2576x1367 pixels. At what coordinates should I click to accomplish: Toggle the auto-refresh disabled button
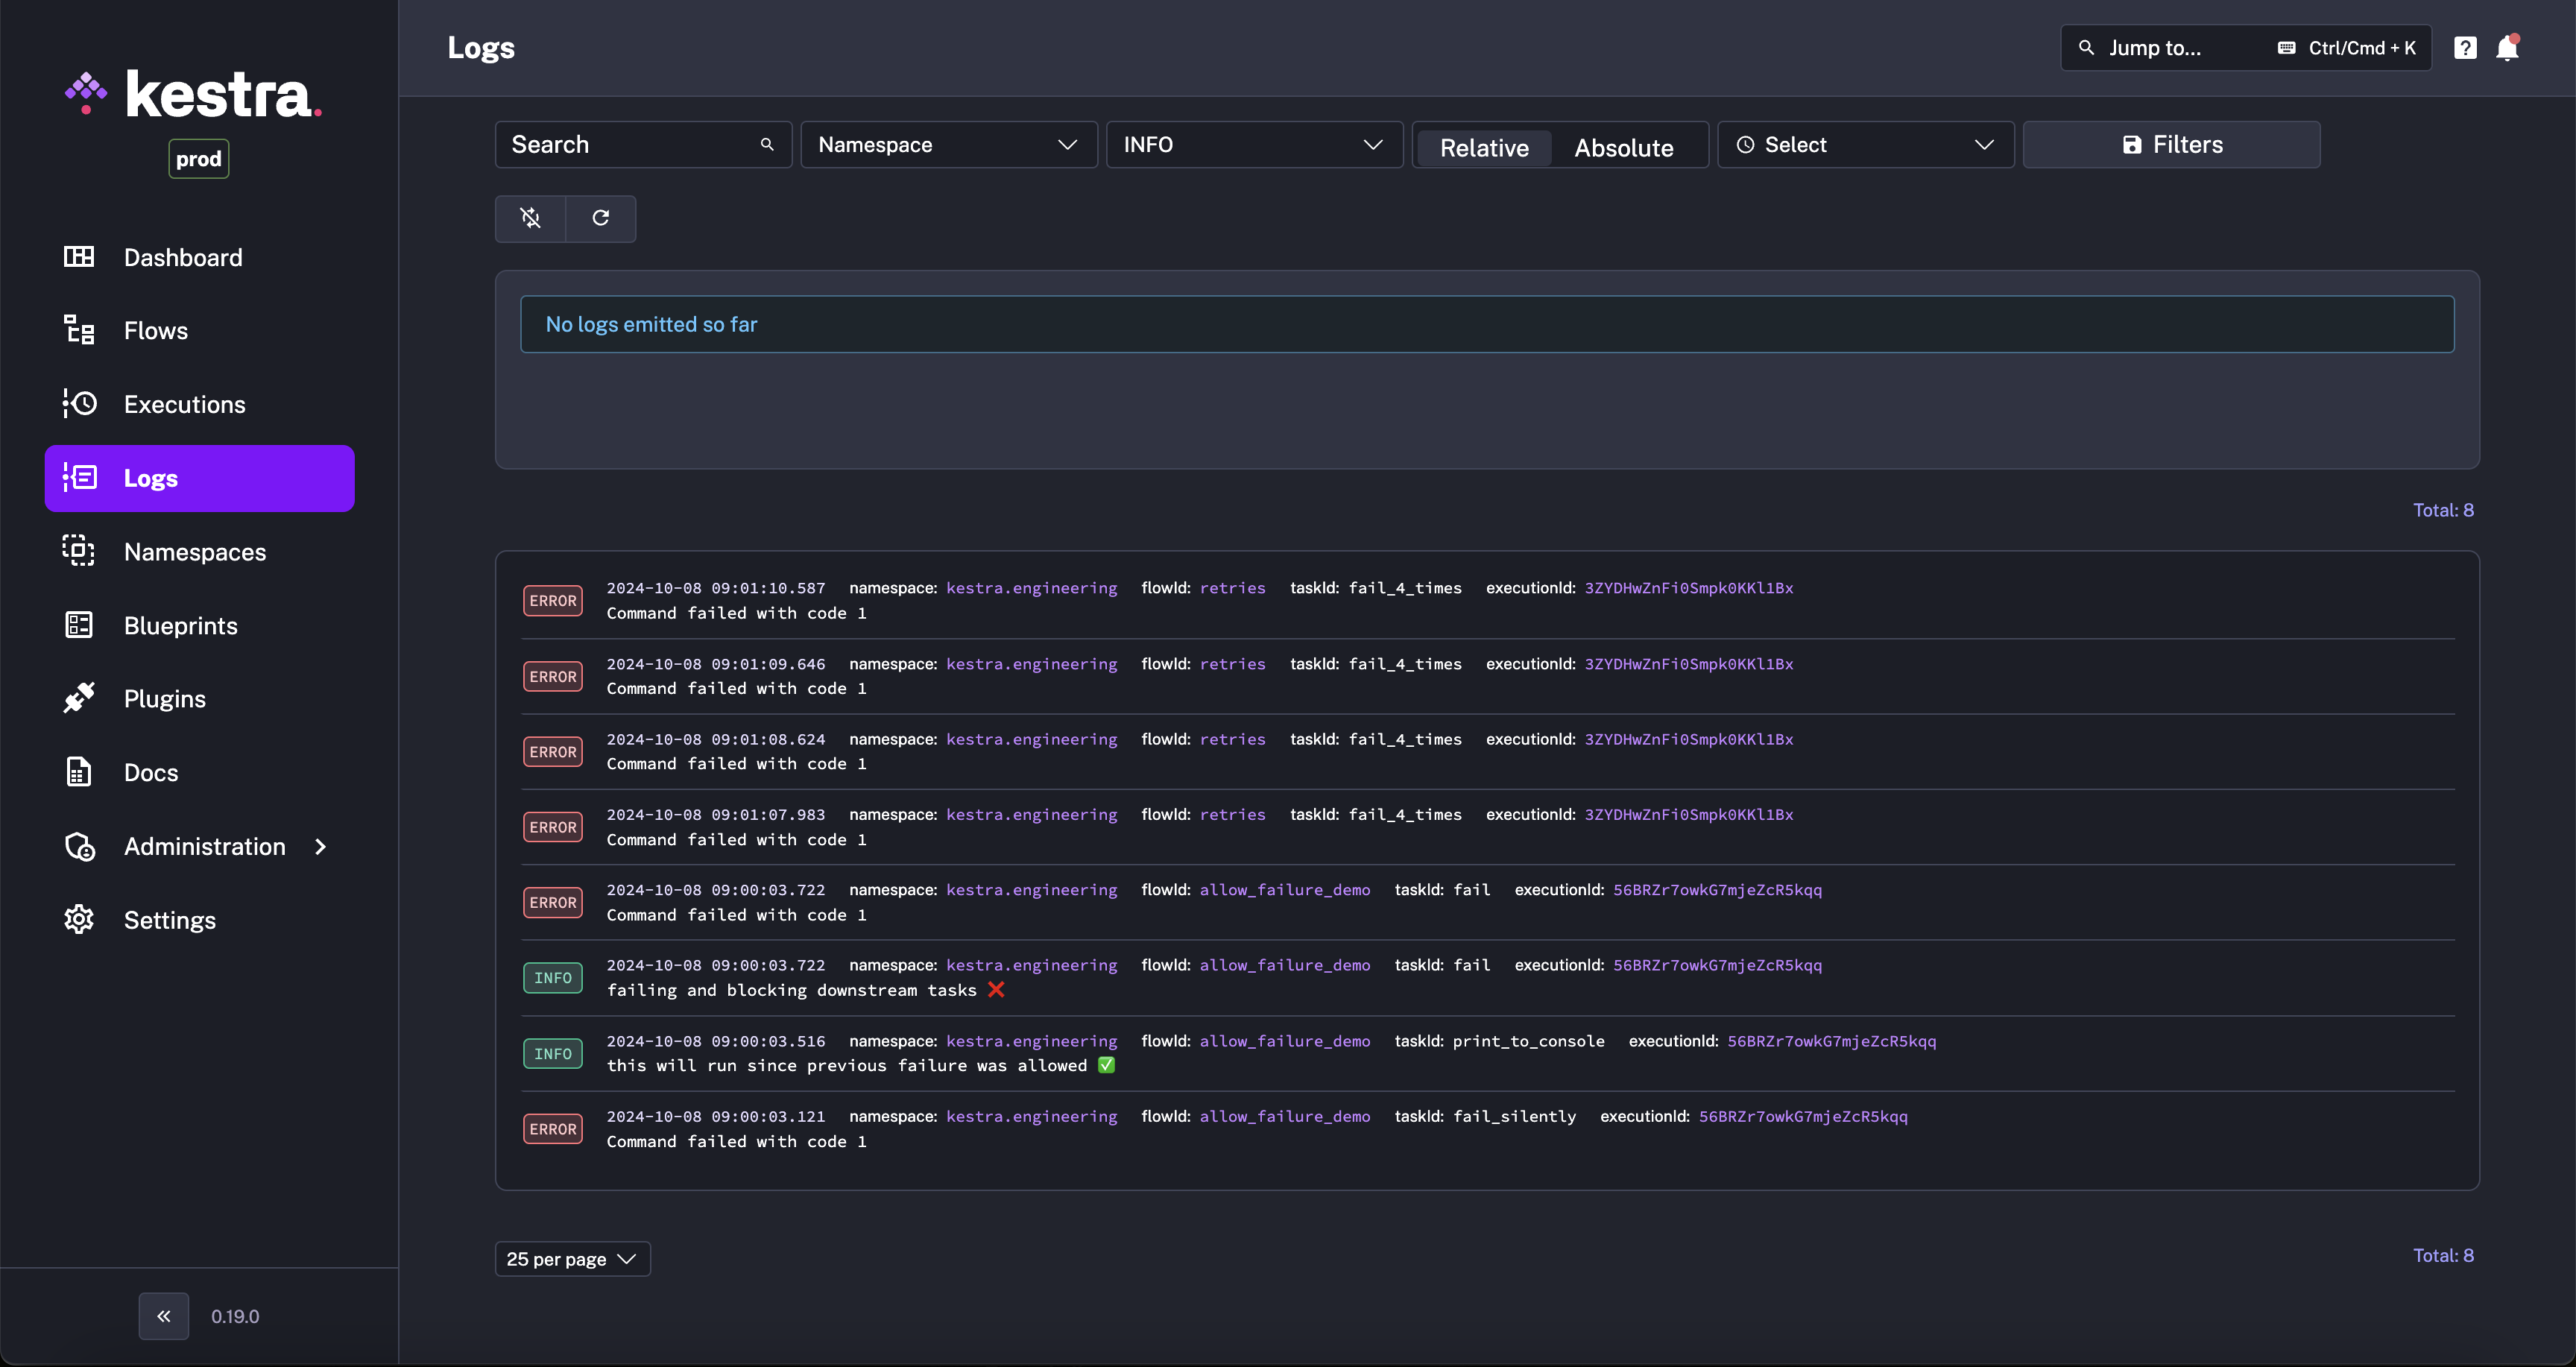pos(531,218)
